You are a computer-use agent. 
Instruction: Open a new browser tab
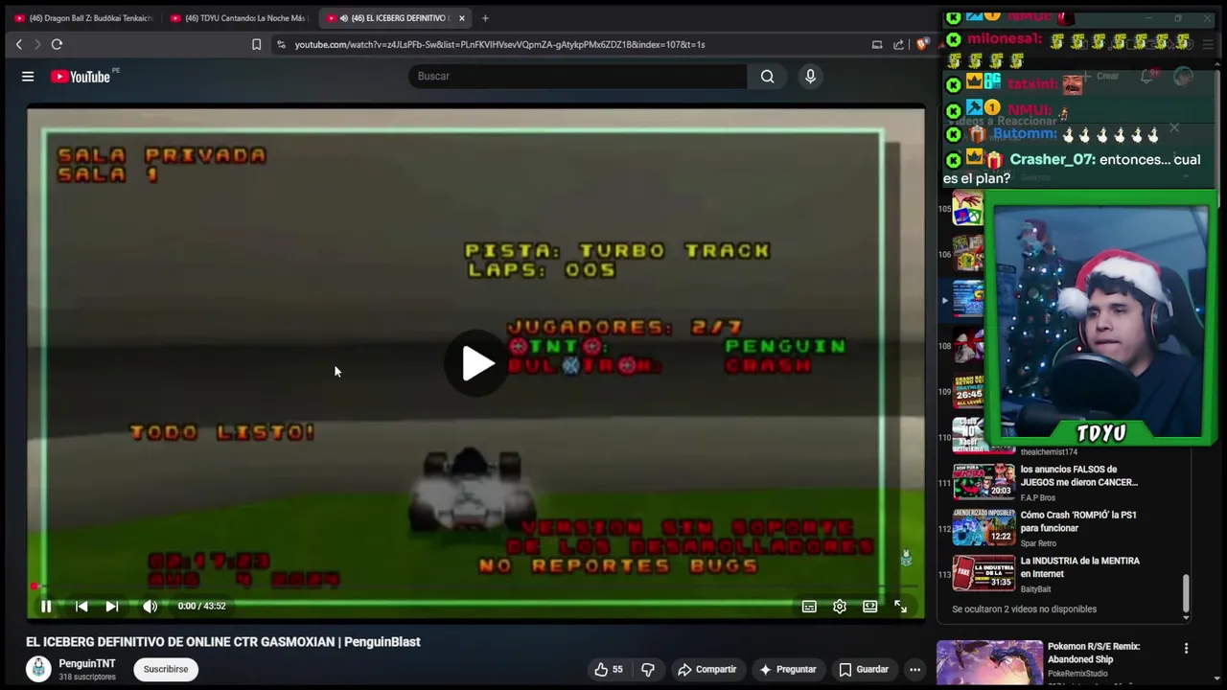click(x=485, y=18)
